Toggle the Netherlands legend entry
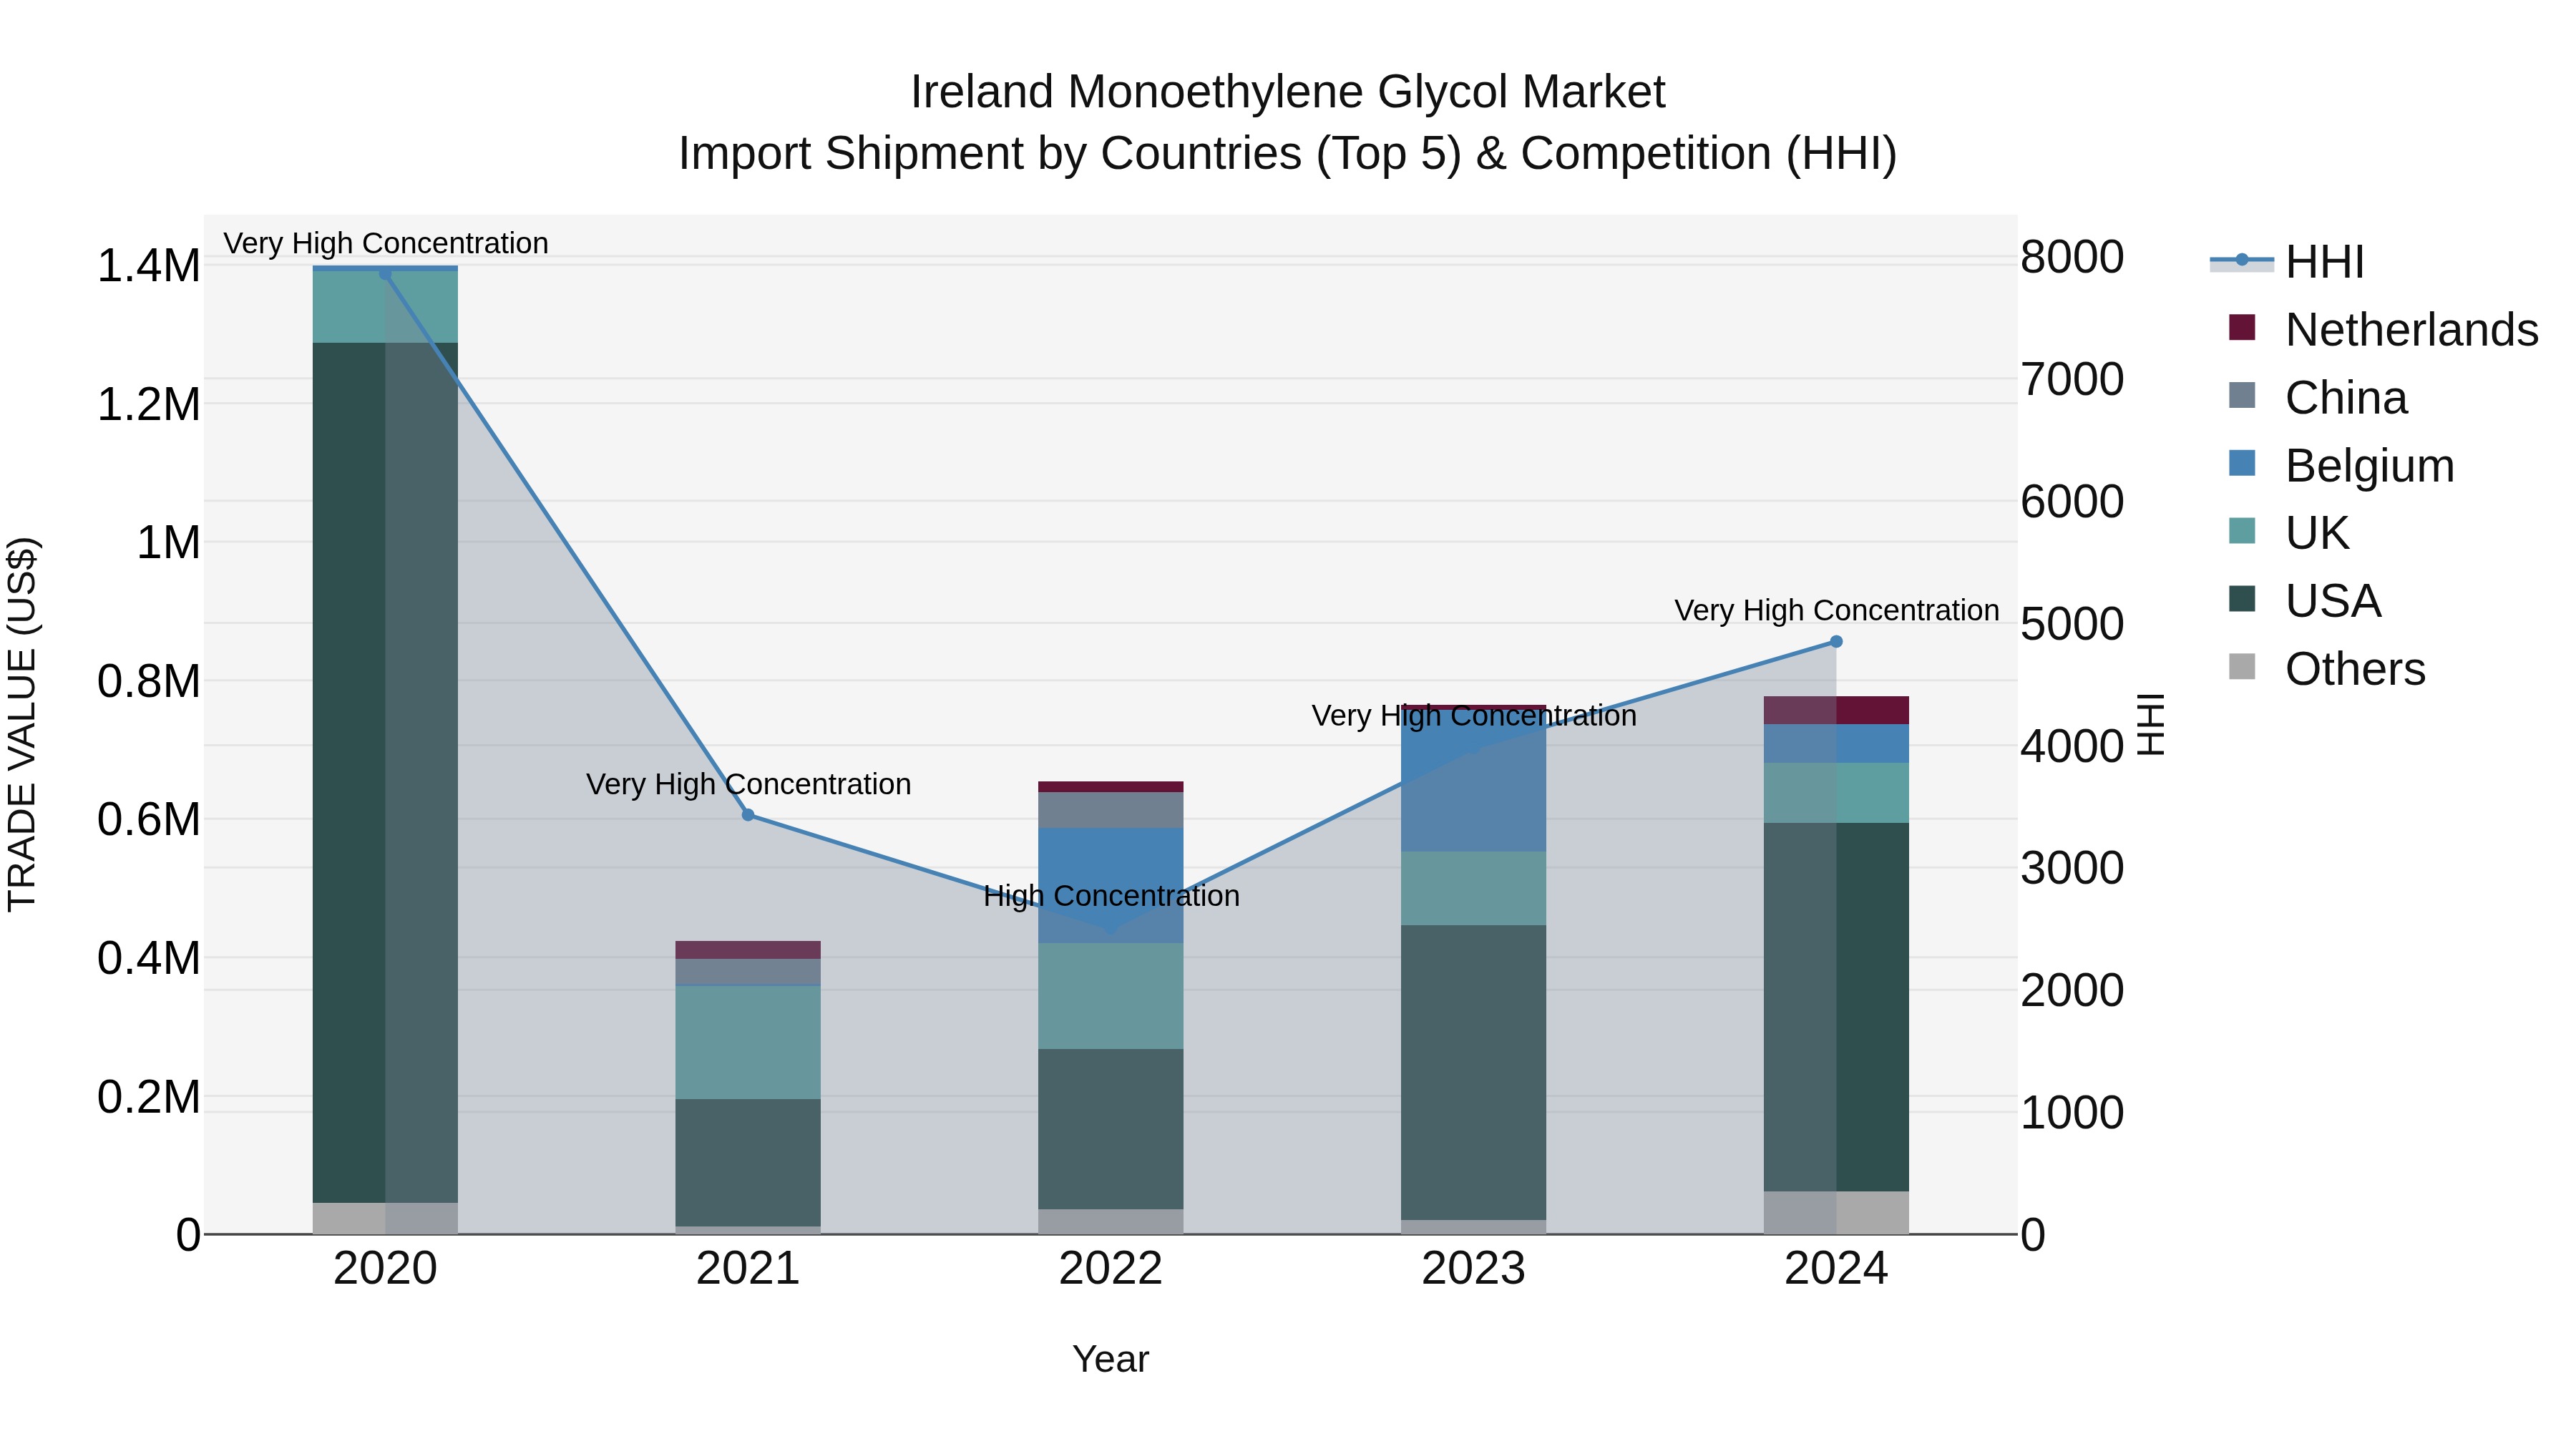Screen dimensions: 2576x1449 click(2383, 329)
